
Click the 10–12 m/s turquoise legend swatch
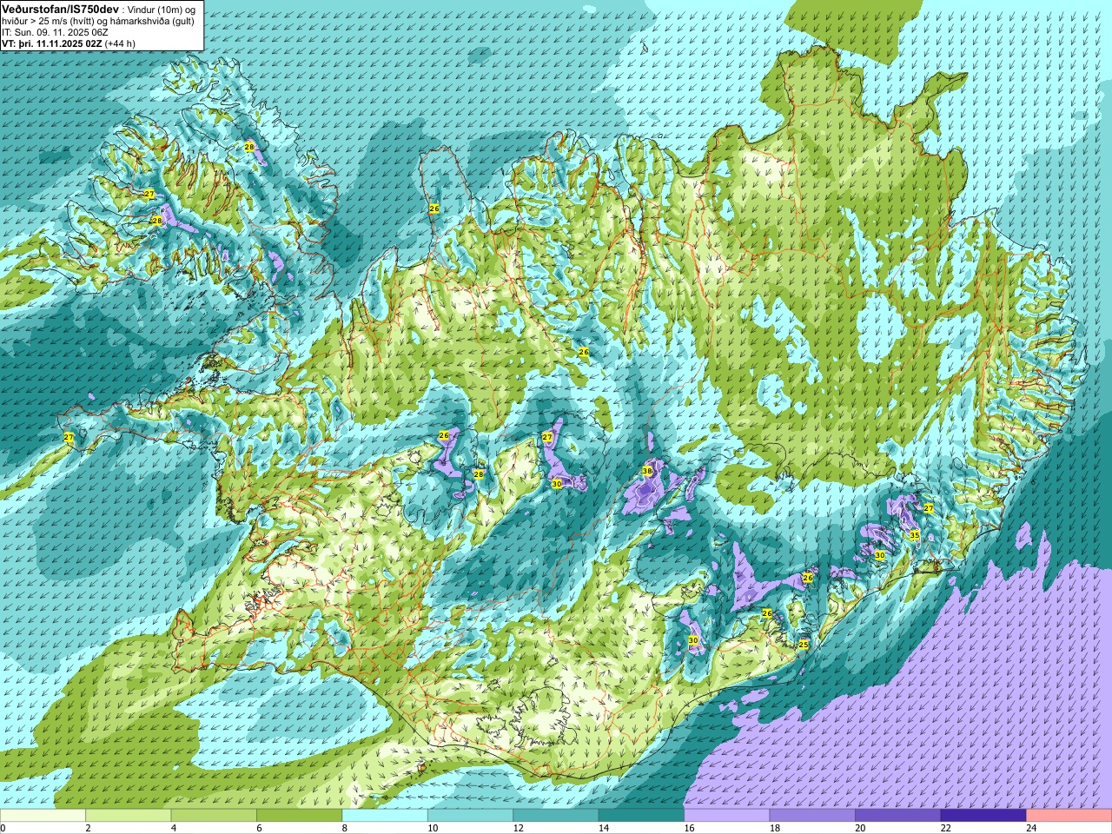tap(470, 816)
